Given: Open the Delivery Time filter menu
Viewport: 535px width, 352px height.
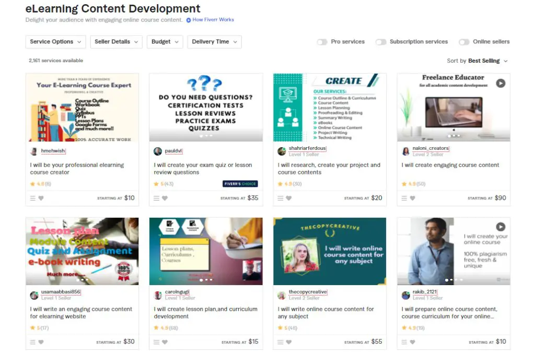Looking at the screenshot, I should coord(214,42).
